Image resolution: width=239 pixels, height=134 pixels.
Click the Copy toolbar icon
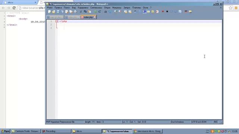[85, 12]
